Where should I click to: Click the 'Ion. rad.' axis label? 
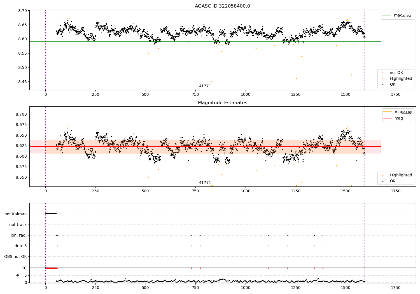click(19, 235)
